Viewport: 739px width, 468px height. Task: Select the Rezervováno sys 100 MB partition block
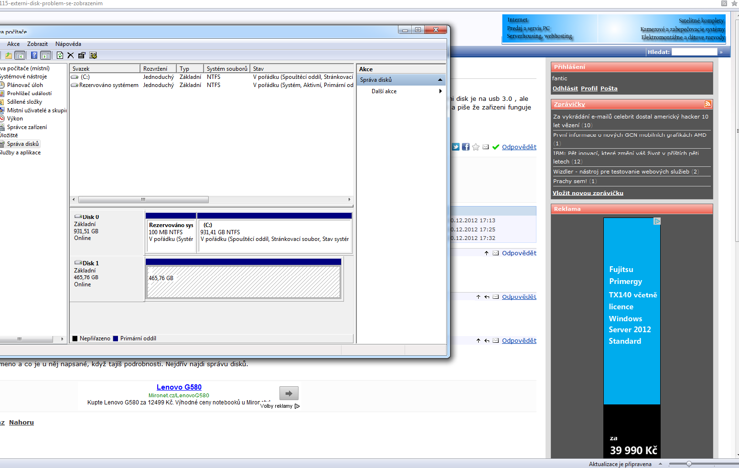coord(171,236)
